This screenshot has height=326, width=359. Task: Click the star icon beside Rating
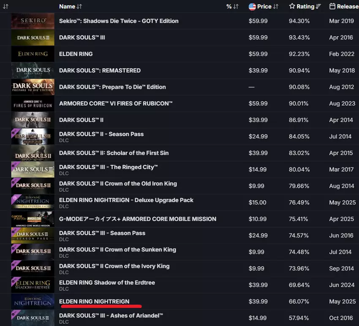tap(292, 6)
